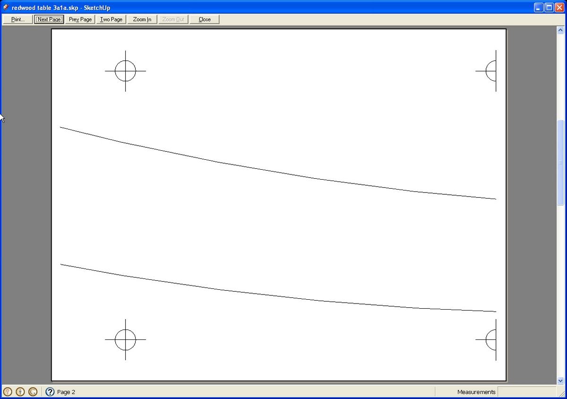Close the print preview

point(205,19)
